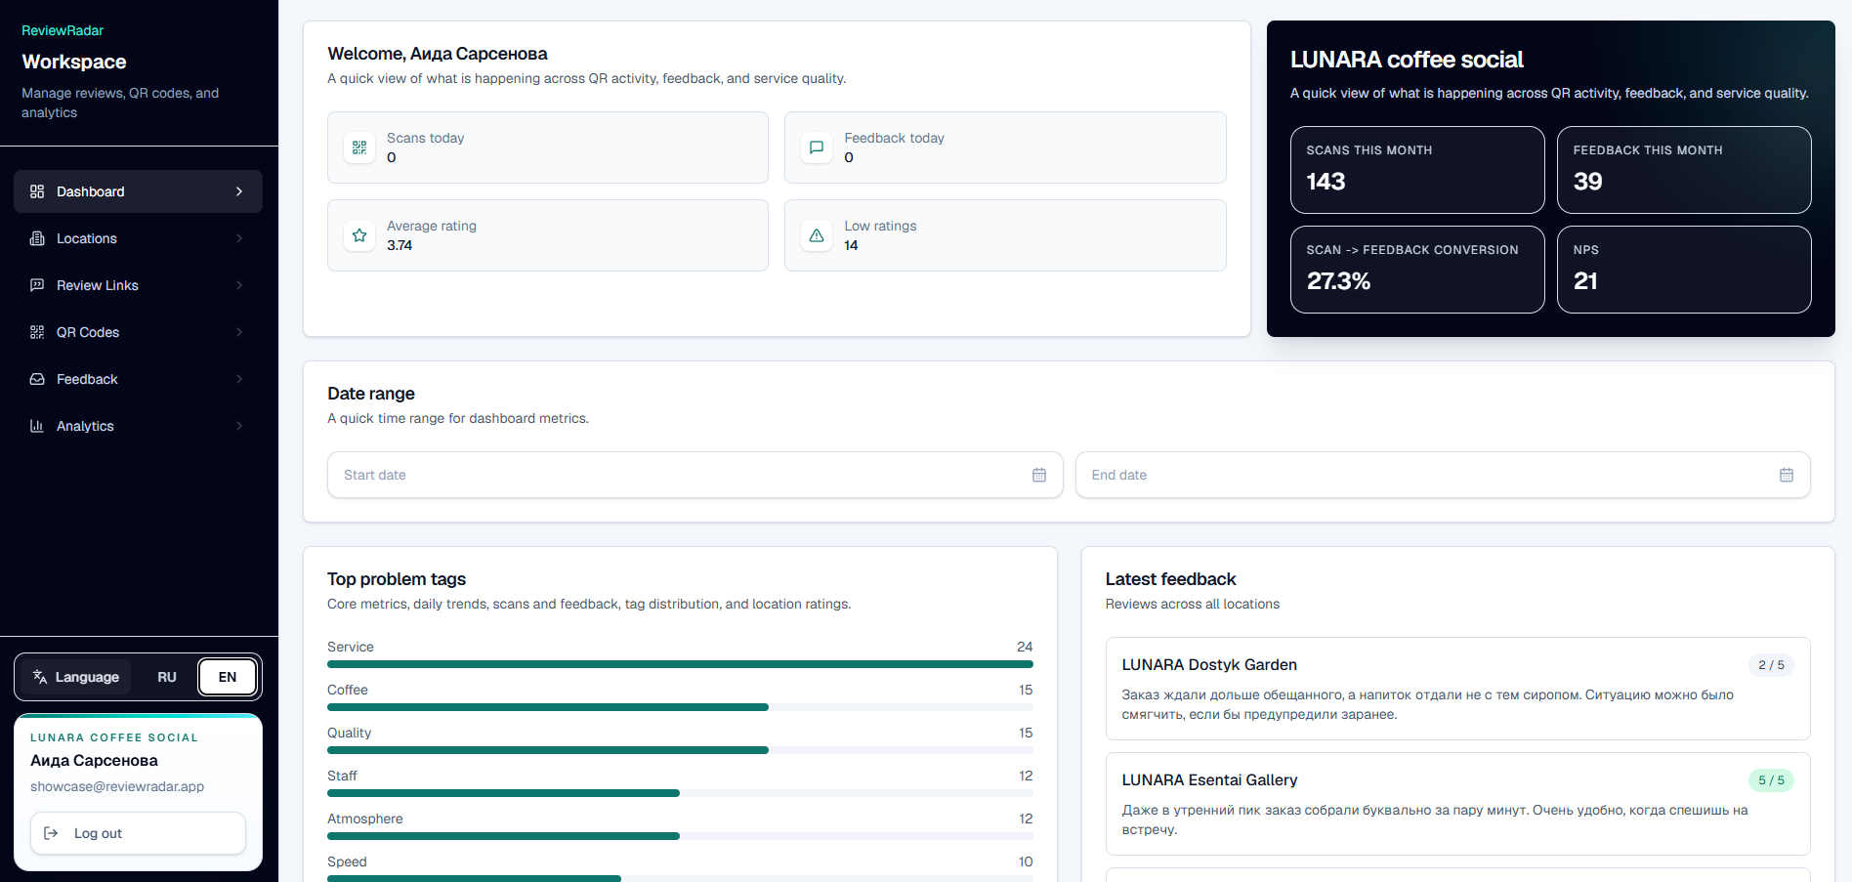
Task: Click the showcase@reviewradar.app email text
Action: (117, 786)
